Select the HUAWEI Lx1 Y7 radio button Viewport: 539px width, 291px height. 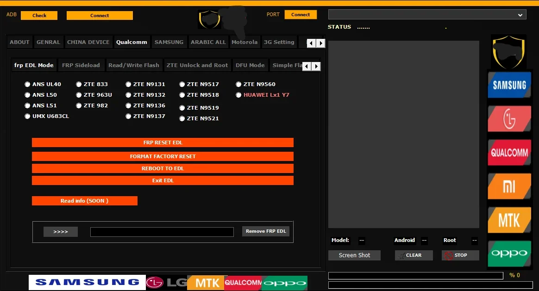click(238, 95)
